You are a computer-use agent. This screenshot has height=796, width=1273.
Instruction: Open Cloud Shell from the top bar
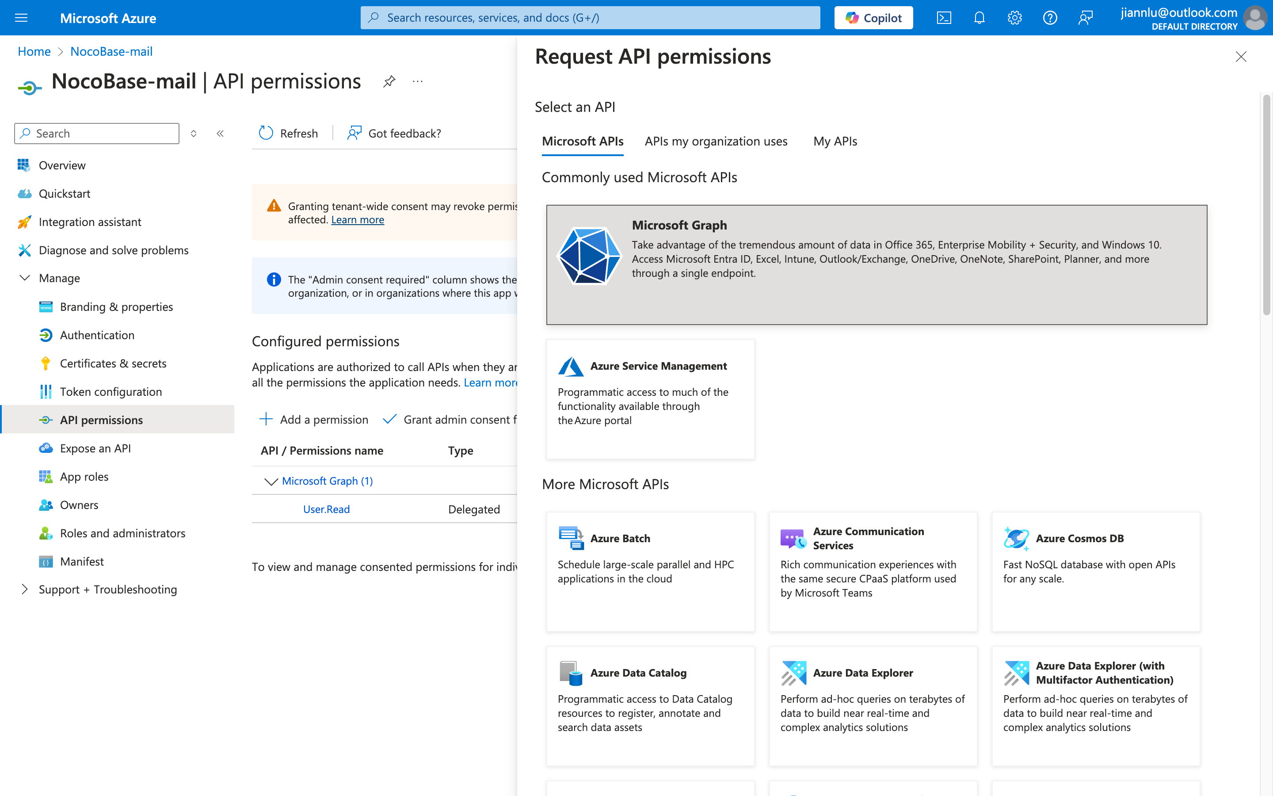[944, 18]
